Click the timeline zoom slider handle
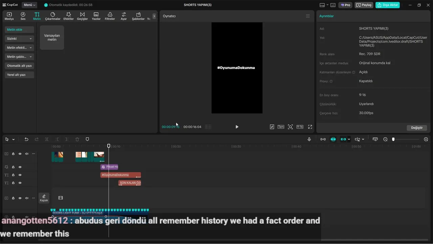Image resolution: width=433 pixels, height=244 pixels. tap(393, 139)
